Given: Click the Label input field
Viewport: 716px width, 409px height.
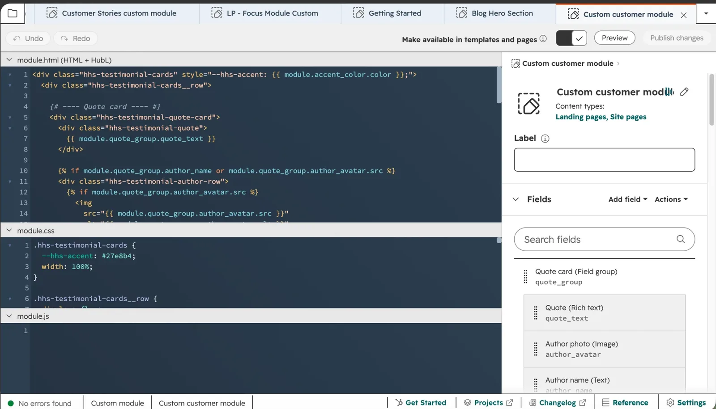Looking at the screenshot, I should pos(604,160).
